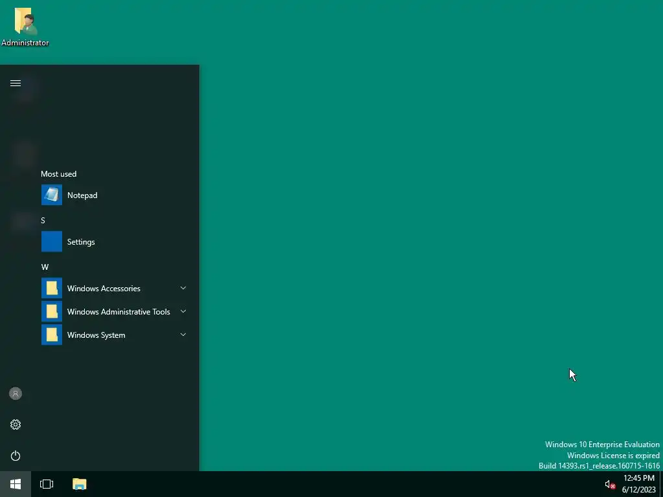Click the Windows Administrative Tools folder icon

click(52, 311)
